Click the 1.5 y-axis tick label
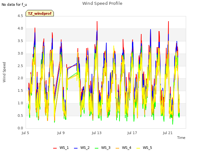205x154 pixels. (x=20, y=90)
